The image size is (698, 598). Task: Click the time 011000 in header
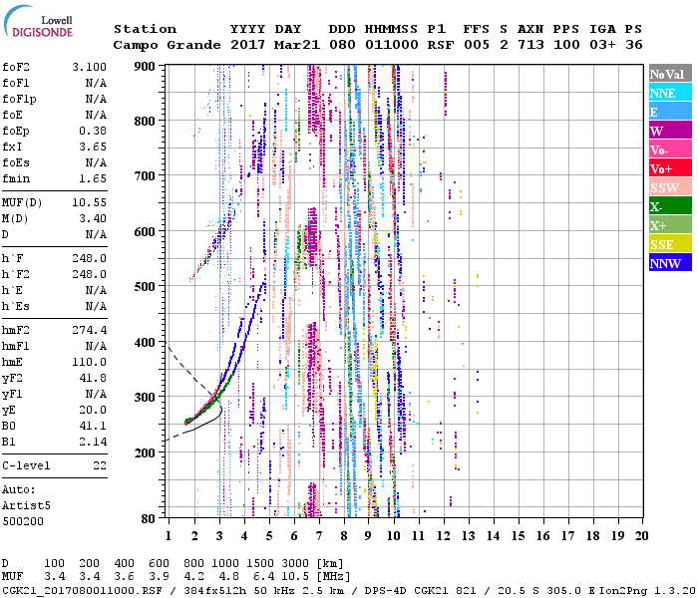point(392,45)
